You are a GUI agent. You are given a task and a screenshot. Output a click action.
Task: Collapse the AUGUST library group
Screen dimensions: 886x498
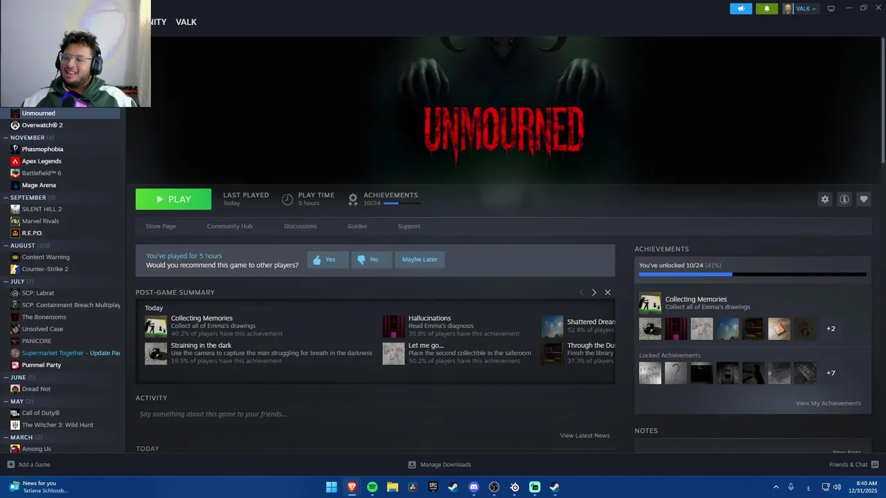(x=6, y=246)
